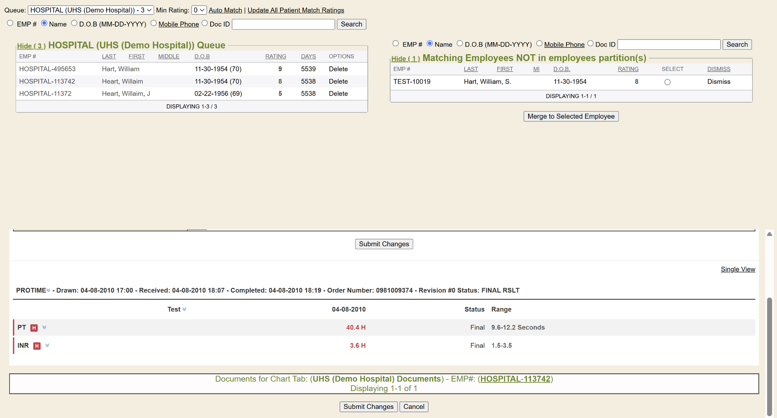This screenshot has height=418, width=777.
Task: Collapse Hospital Queue with Hide (3) link
Action: click(31, 46)
